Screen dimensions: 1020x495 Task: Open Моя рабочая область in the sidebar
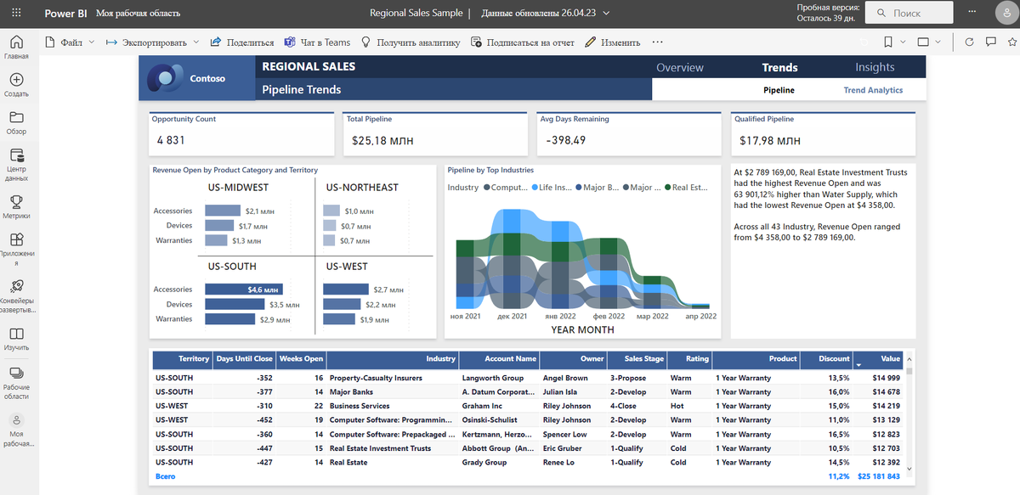point(16,430)
